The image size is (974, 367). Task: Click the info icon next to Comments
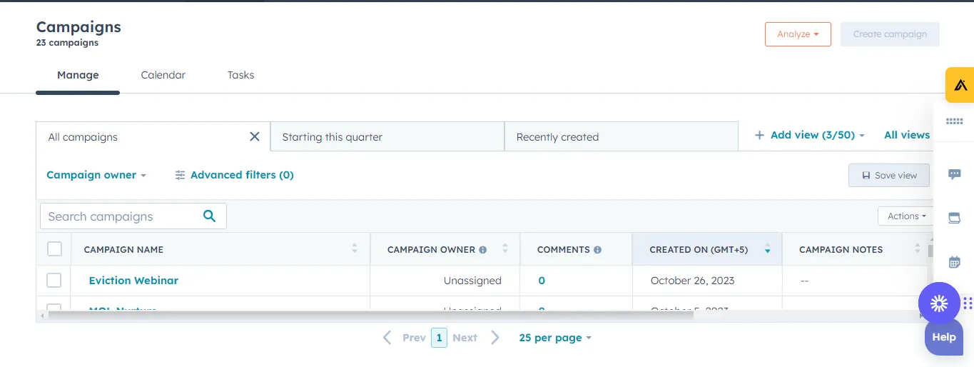[x=598, y=250]
